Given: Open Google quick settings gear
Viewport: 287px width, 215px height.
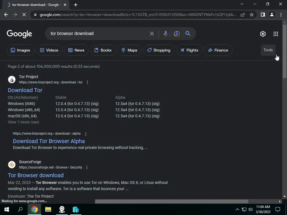Looking at the screenshot, I should click(263, 34).
